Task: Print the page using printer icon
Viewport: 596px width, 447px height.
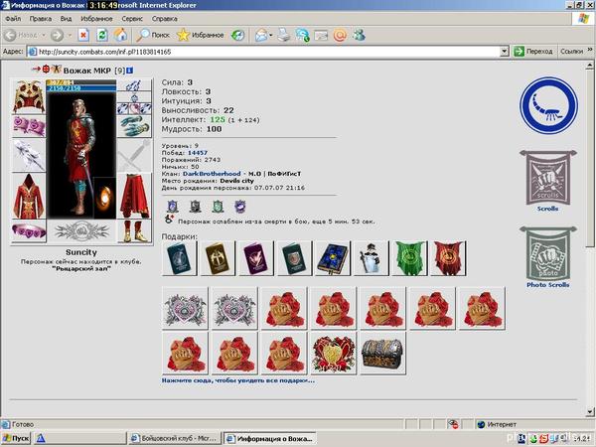Action: (283, 35)
